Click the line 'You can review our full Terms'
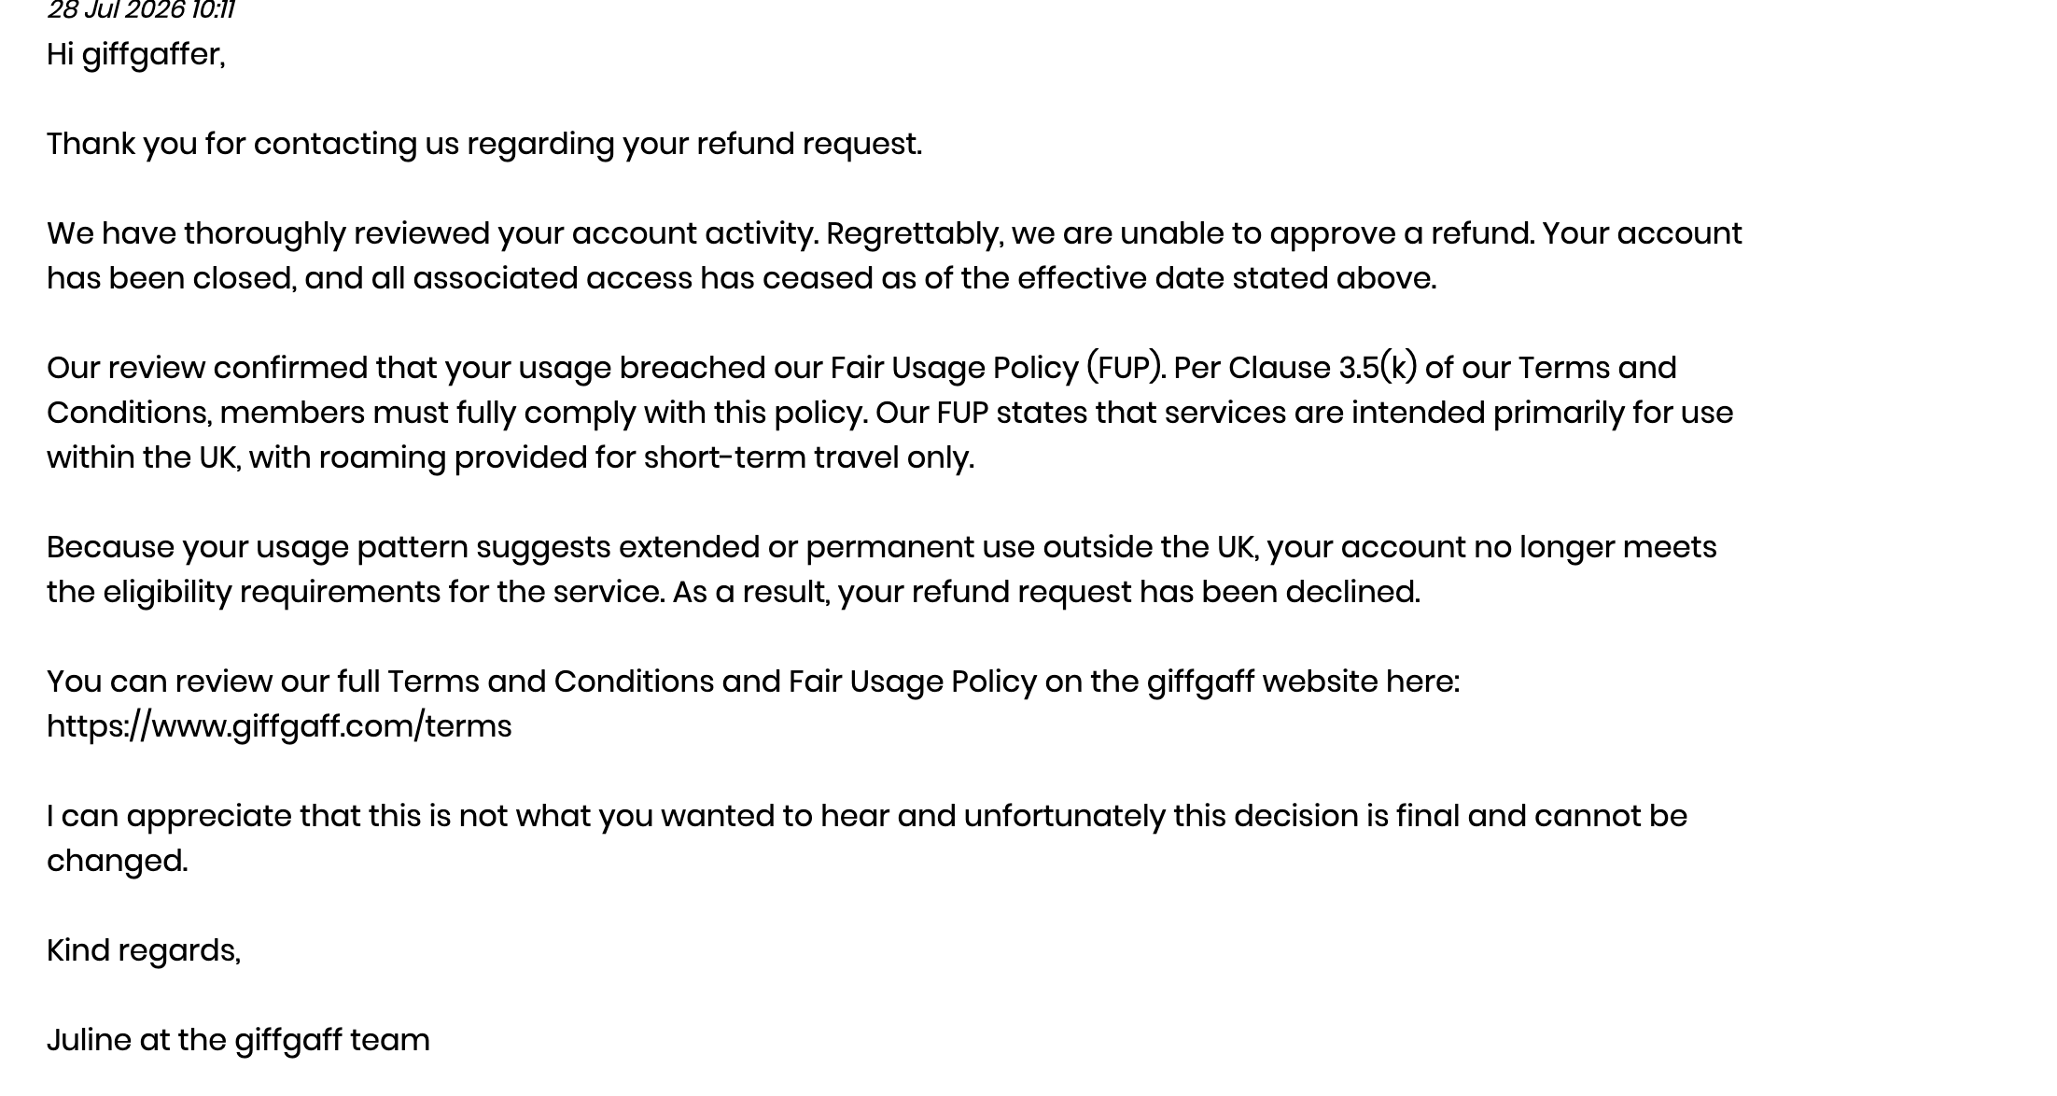This screenshot has width=2057, height=1096. [753, 681]
